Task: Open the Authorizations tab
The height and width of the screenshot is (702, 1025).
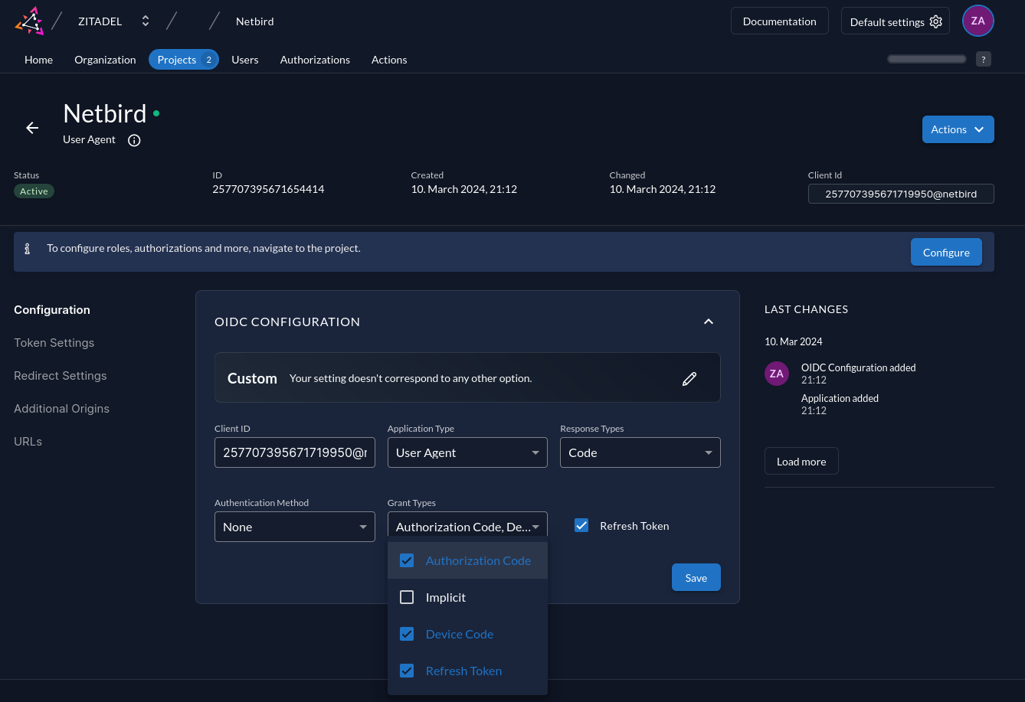Action: pyautogui.click(x=315, y=59)
